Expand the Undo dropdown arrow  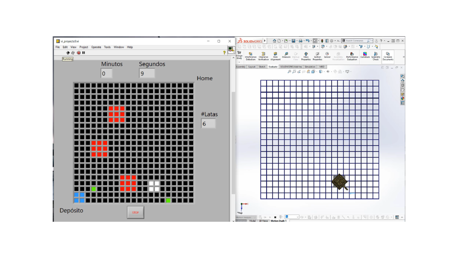[x=311, y=41]
